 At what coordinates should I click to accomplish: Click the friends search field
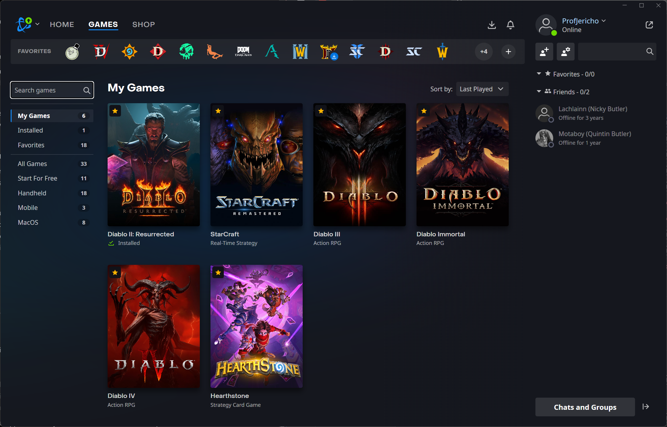[x=617, y=52]
